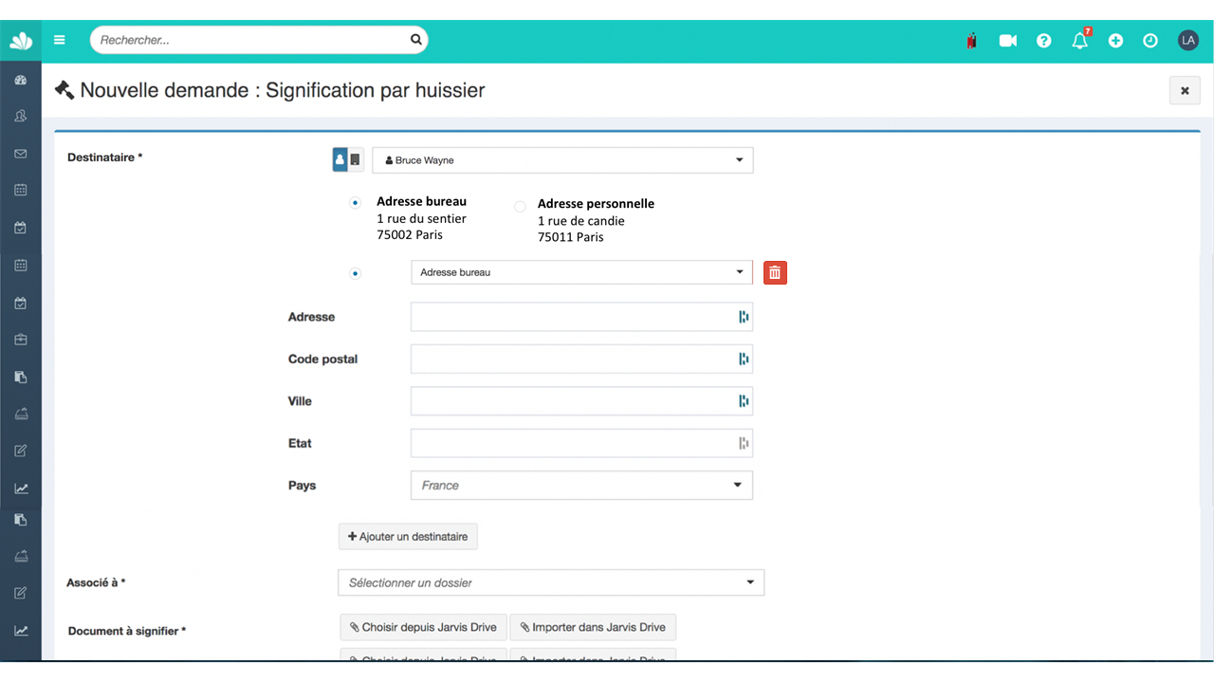
Task: Open the clock timer icon
Action: [x=1150, y=41]
